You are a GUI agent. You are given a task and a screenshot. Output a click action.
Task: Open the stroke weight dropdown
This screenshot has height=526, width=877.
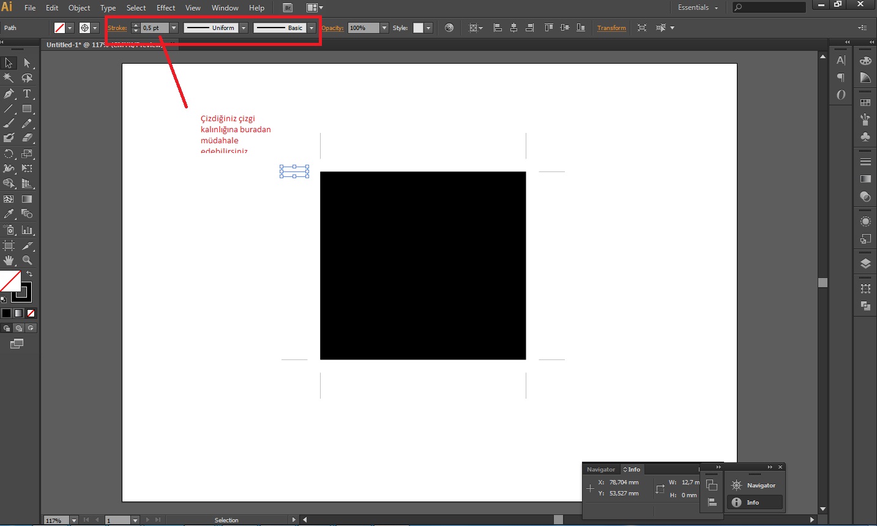(174, 28)
